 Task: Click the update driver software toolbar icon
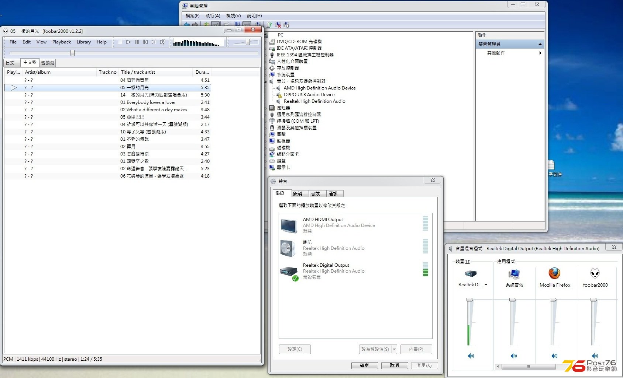click(269, 25)
